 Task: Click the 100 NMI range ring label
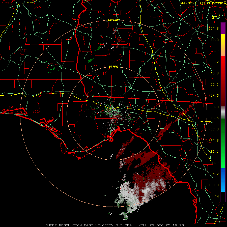[x=113, y=20]
